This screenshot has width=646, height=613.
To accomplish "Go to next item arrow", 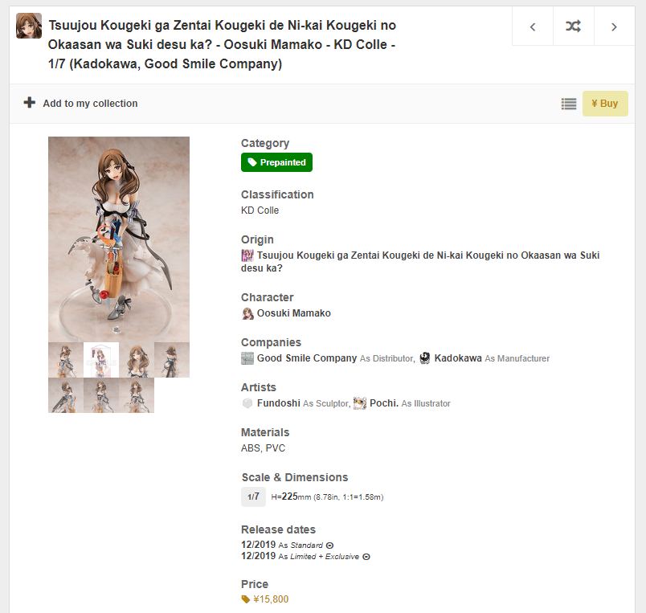I will coord(614,27).
